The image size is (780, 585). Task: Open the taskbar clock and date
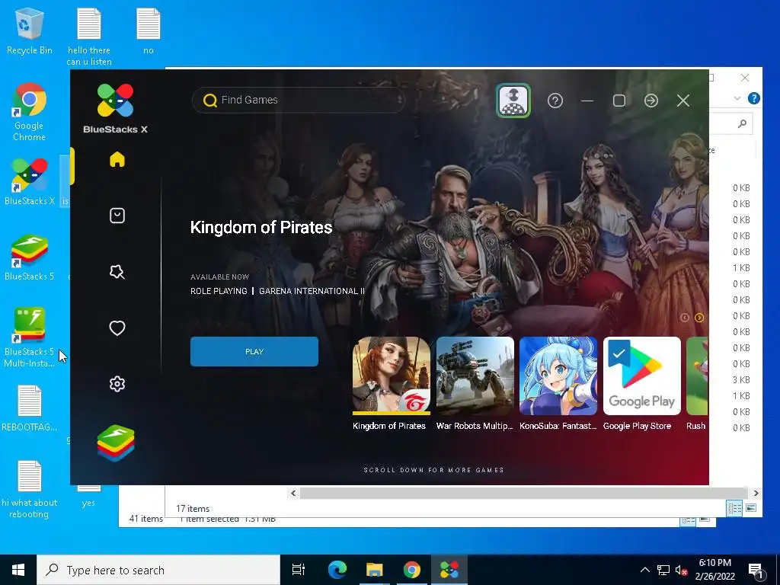coord(714,570)
